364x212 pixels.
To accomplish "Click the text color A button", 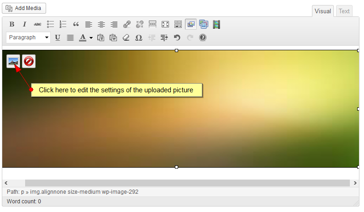I will 83,37.
